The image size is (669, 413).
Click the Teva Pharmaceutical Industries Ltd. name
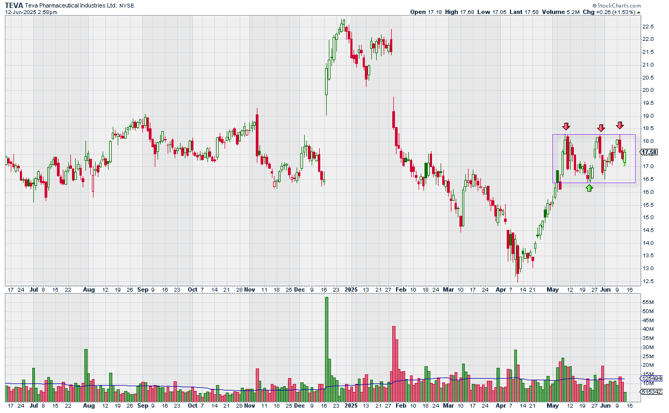pos(71,5)
